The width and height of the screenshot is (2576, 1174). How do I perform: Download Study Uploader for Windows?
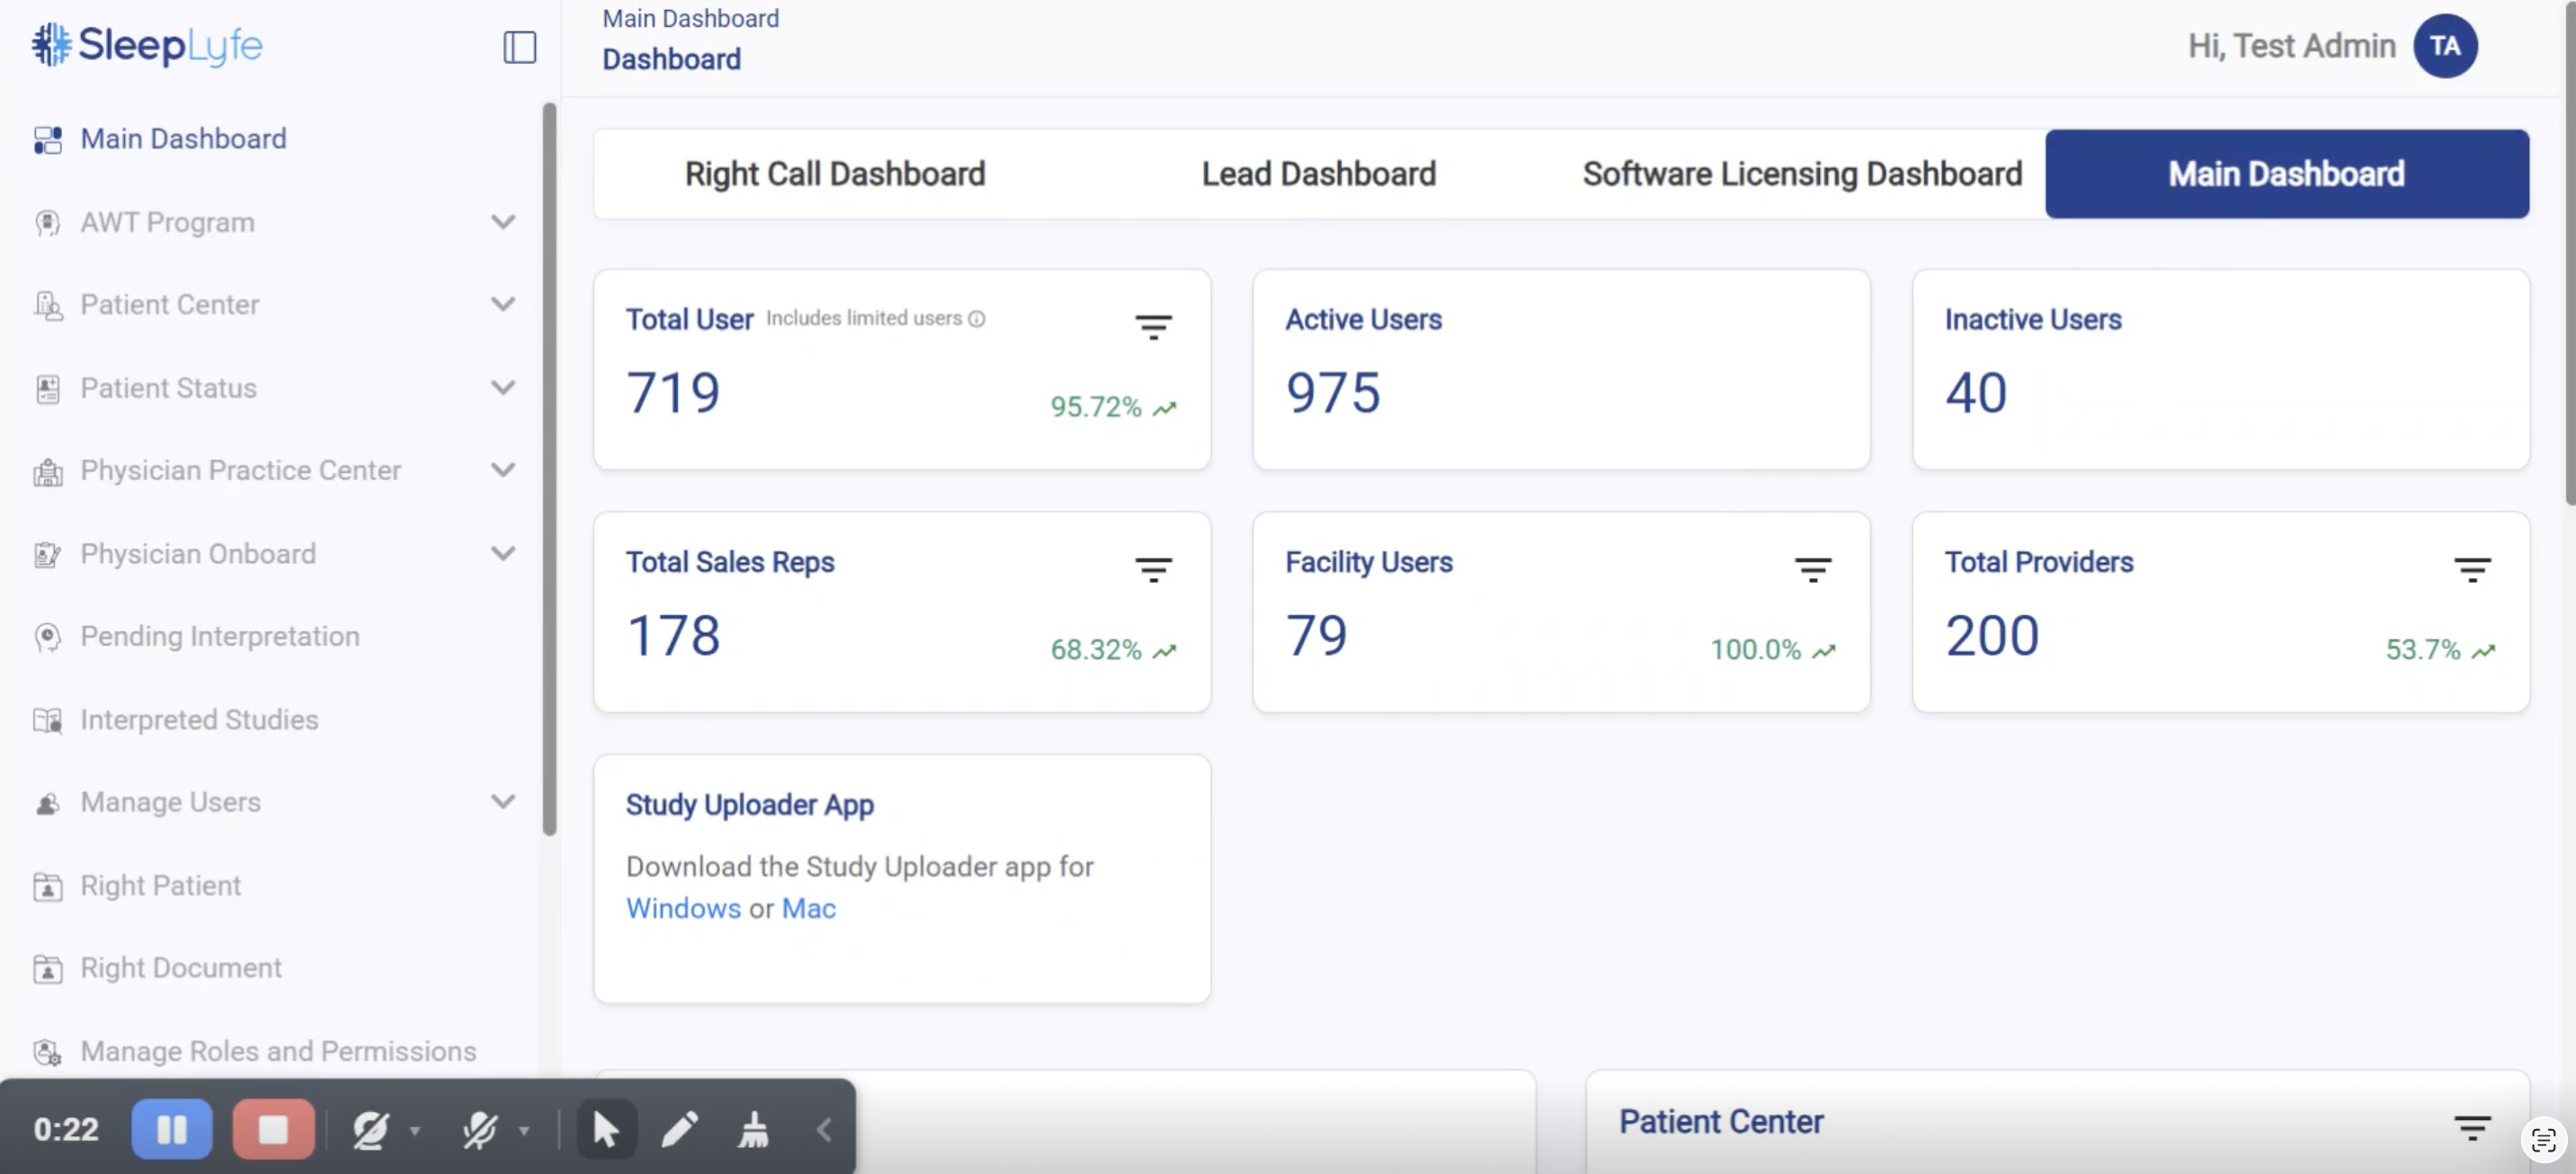(x=683, y=908)
